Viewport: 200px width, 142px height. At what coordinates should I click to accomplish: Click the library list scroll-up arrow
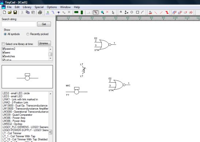pos(50,49)
